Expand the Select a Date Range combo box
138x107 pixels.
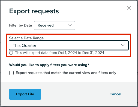tap(69, 45)
